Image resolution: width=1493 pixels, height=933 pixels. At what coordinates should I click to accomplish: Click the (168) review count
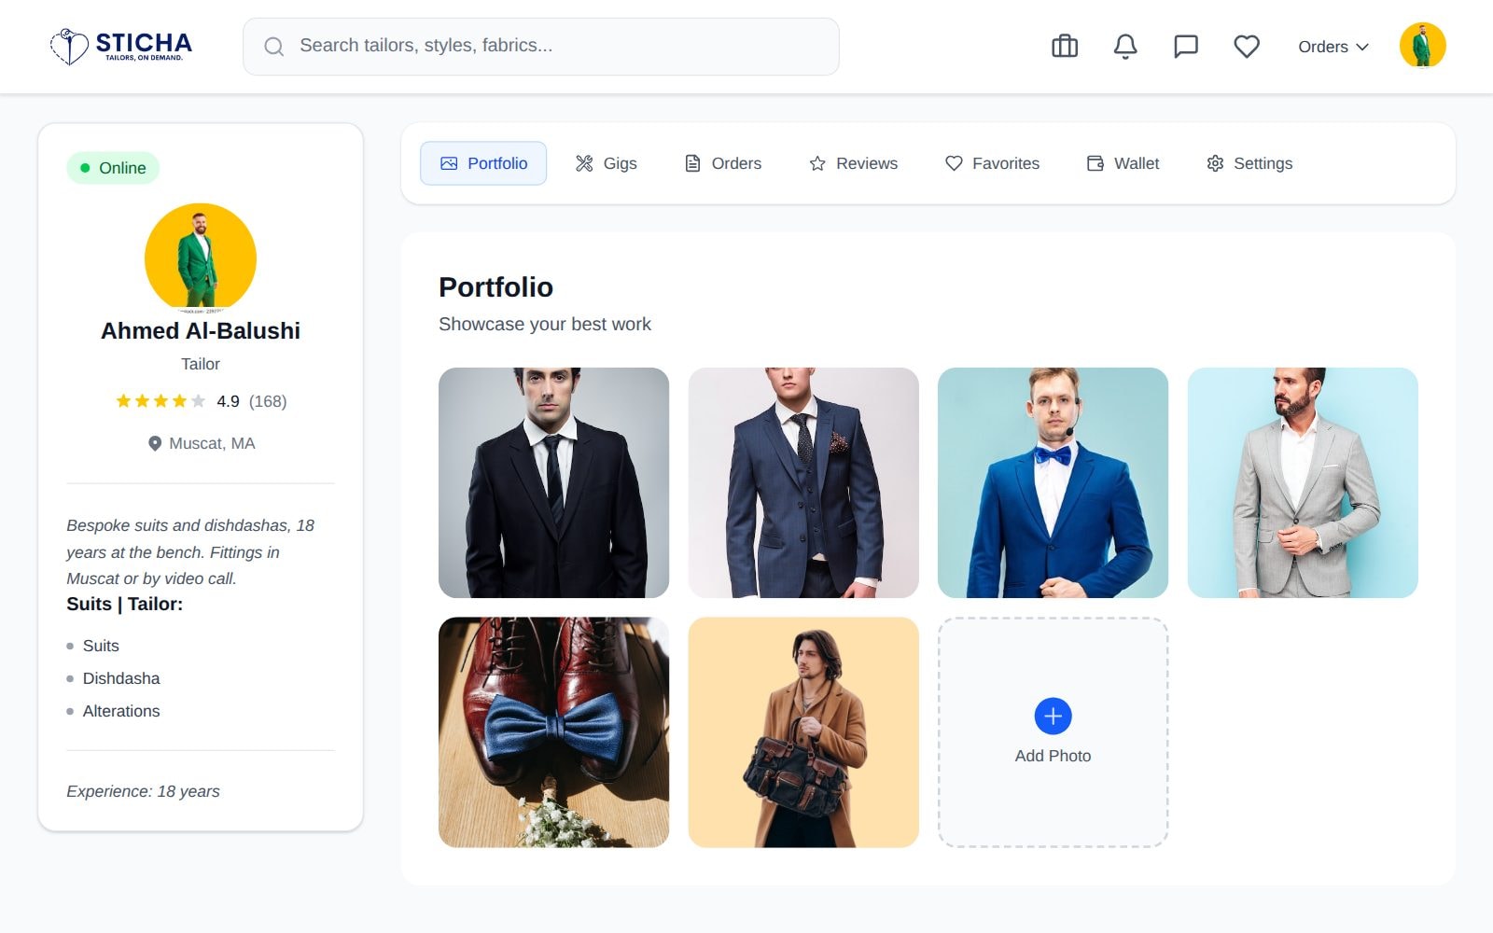[x=268, y=401]
